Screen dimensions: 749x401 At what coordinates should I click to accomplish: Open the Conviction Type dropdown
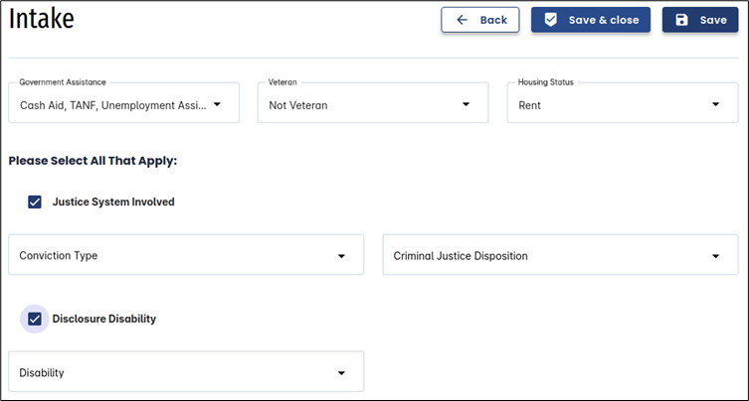(x=186, y=255)
